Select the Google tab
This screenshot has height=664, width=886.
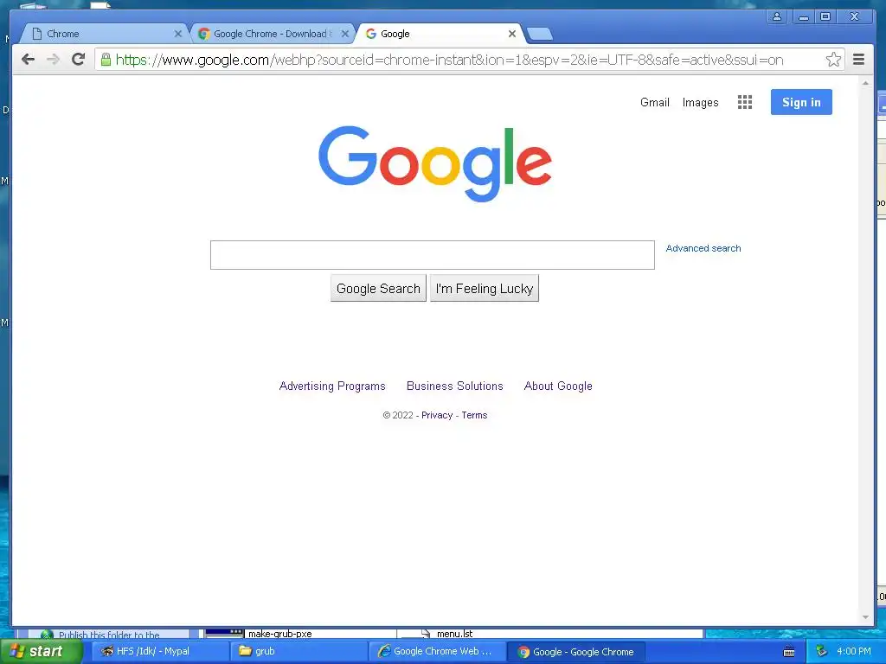click(x=440, y=34)
